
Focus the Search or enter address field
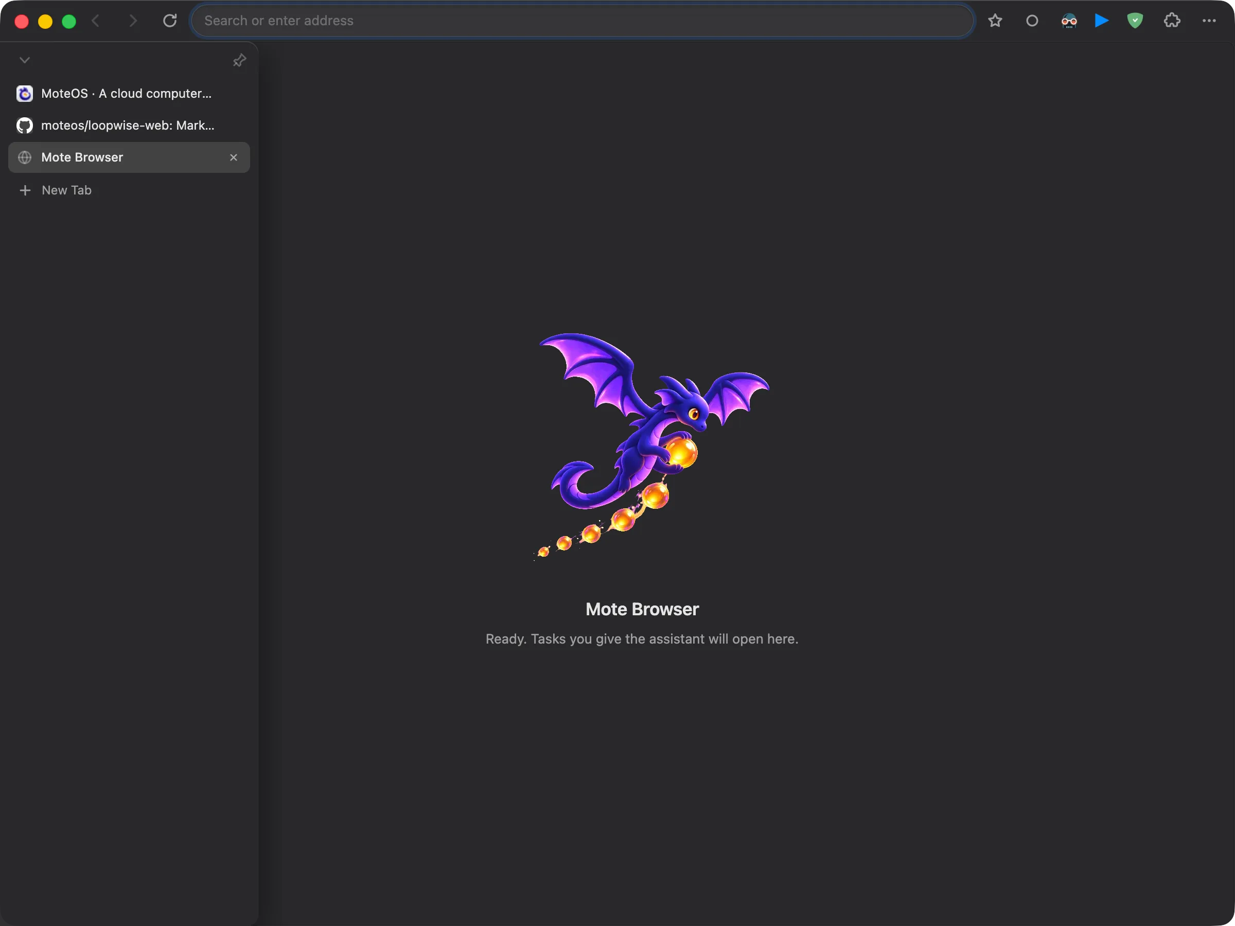tap(583, 21)
